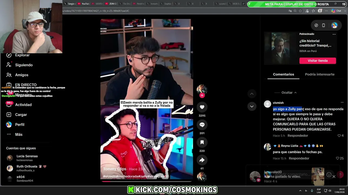Save the video with the bookmark icon
The height and width of the screenshot is (195, 348).
pyautogui.click(x=202, y=142)
